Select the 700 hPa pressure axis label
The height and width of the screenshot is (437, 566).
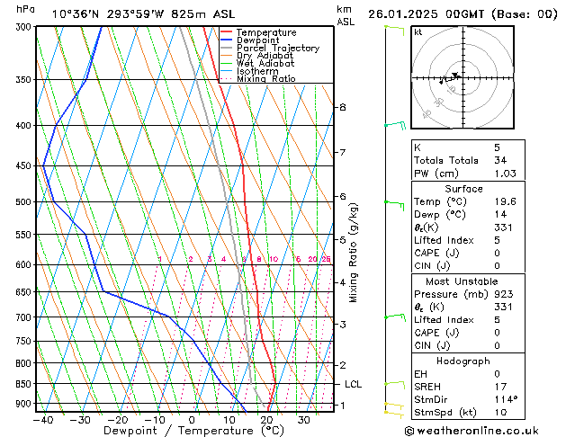(x=25, y=317)
